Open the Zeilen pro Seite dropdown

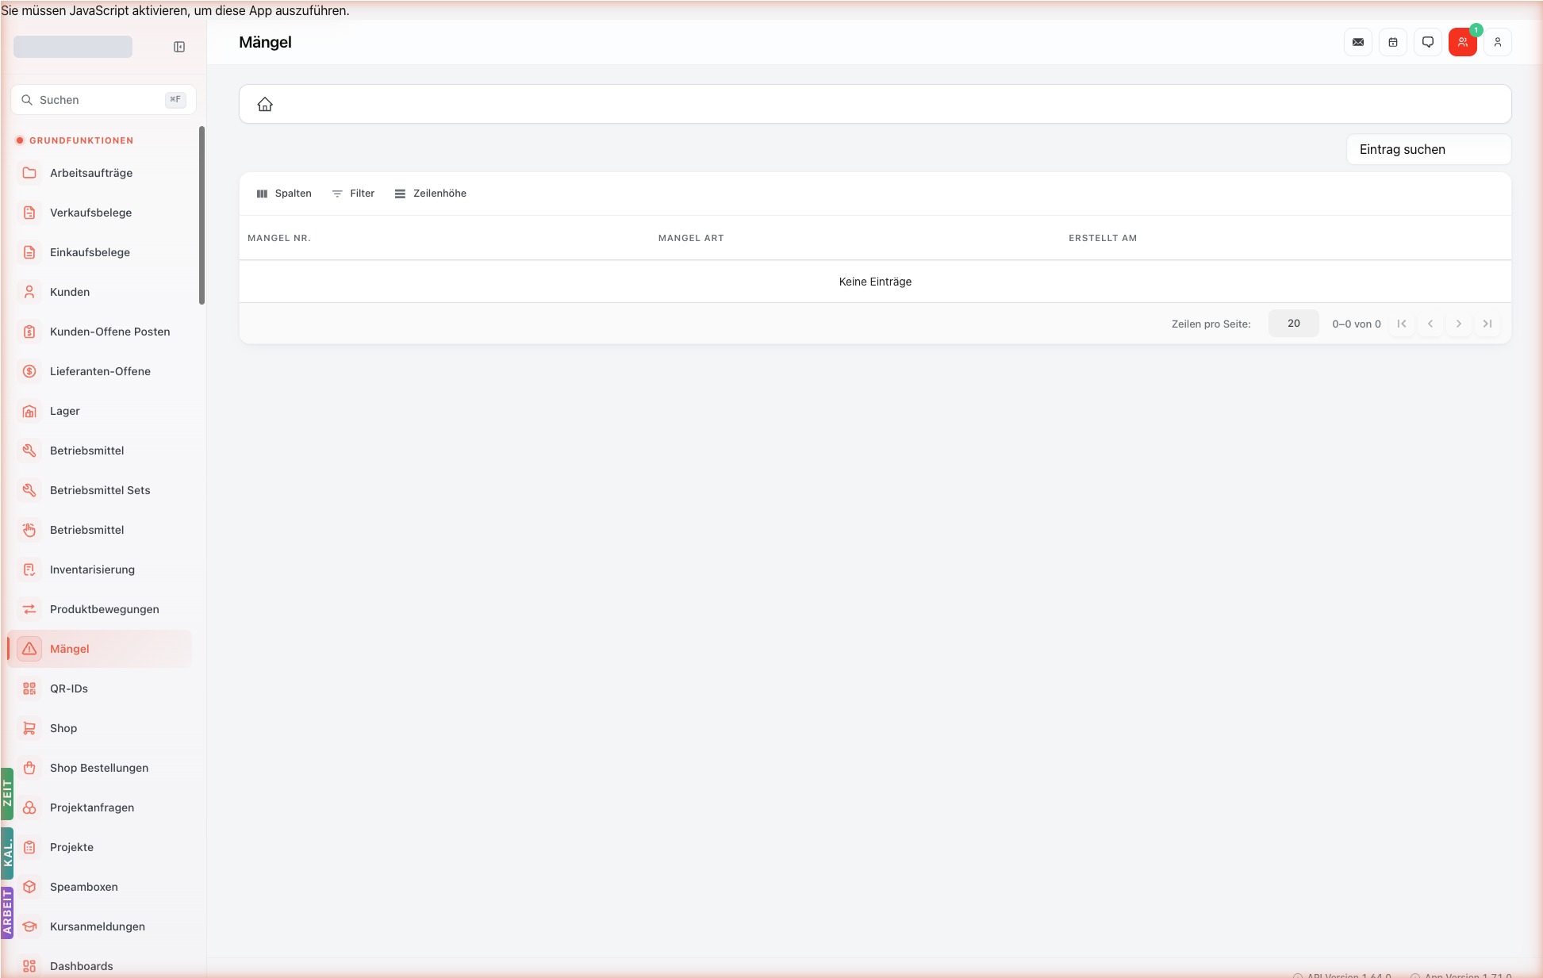[x=1293, y=324]
